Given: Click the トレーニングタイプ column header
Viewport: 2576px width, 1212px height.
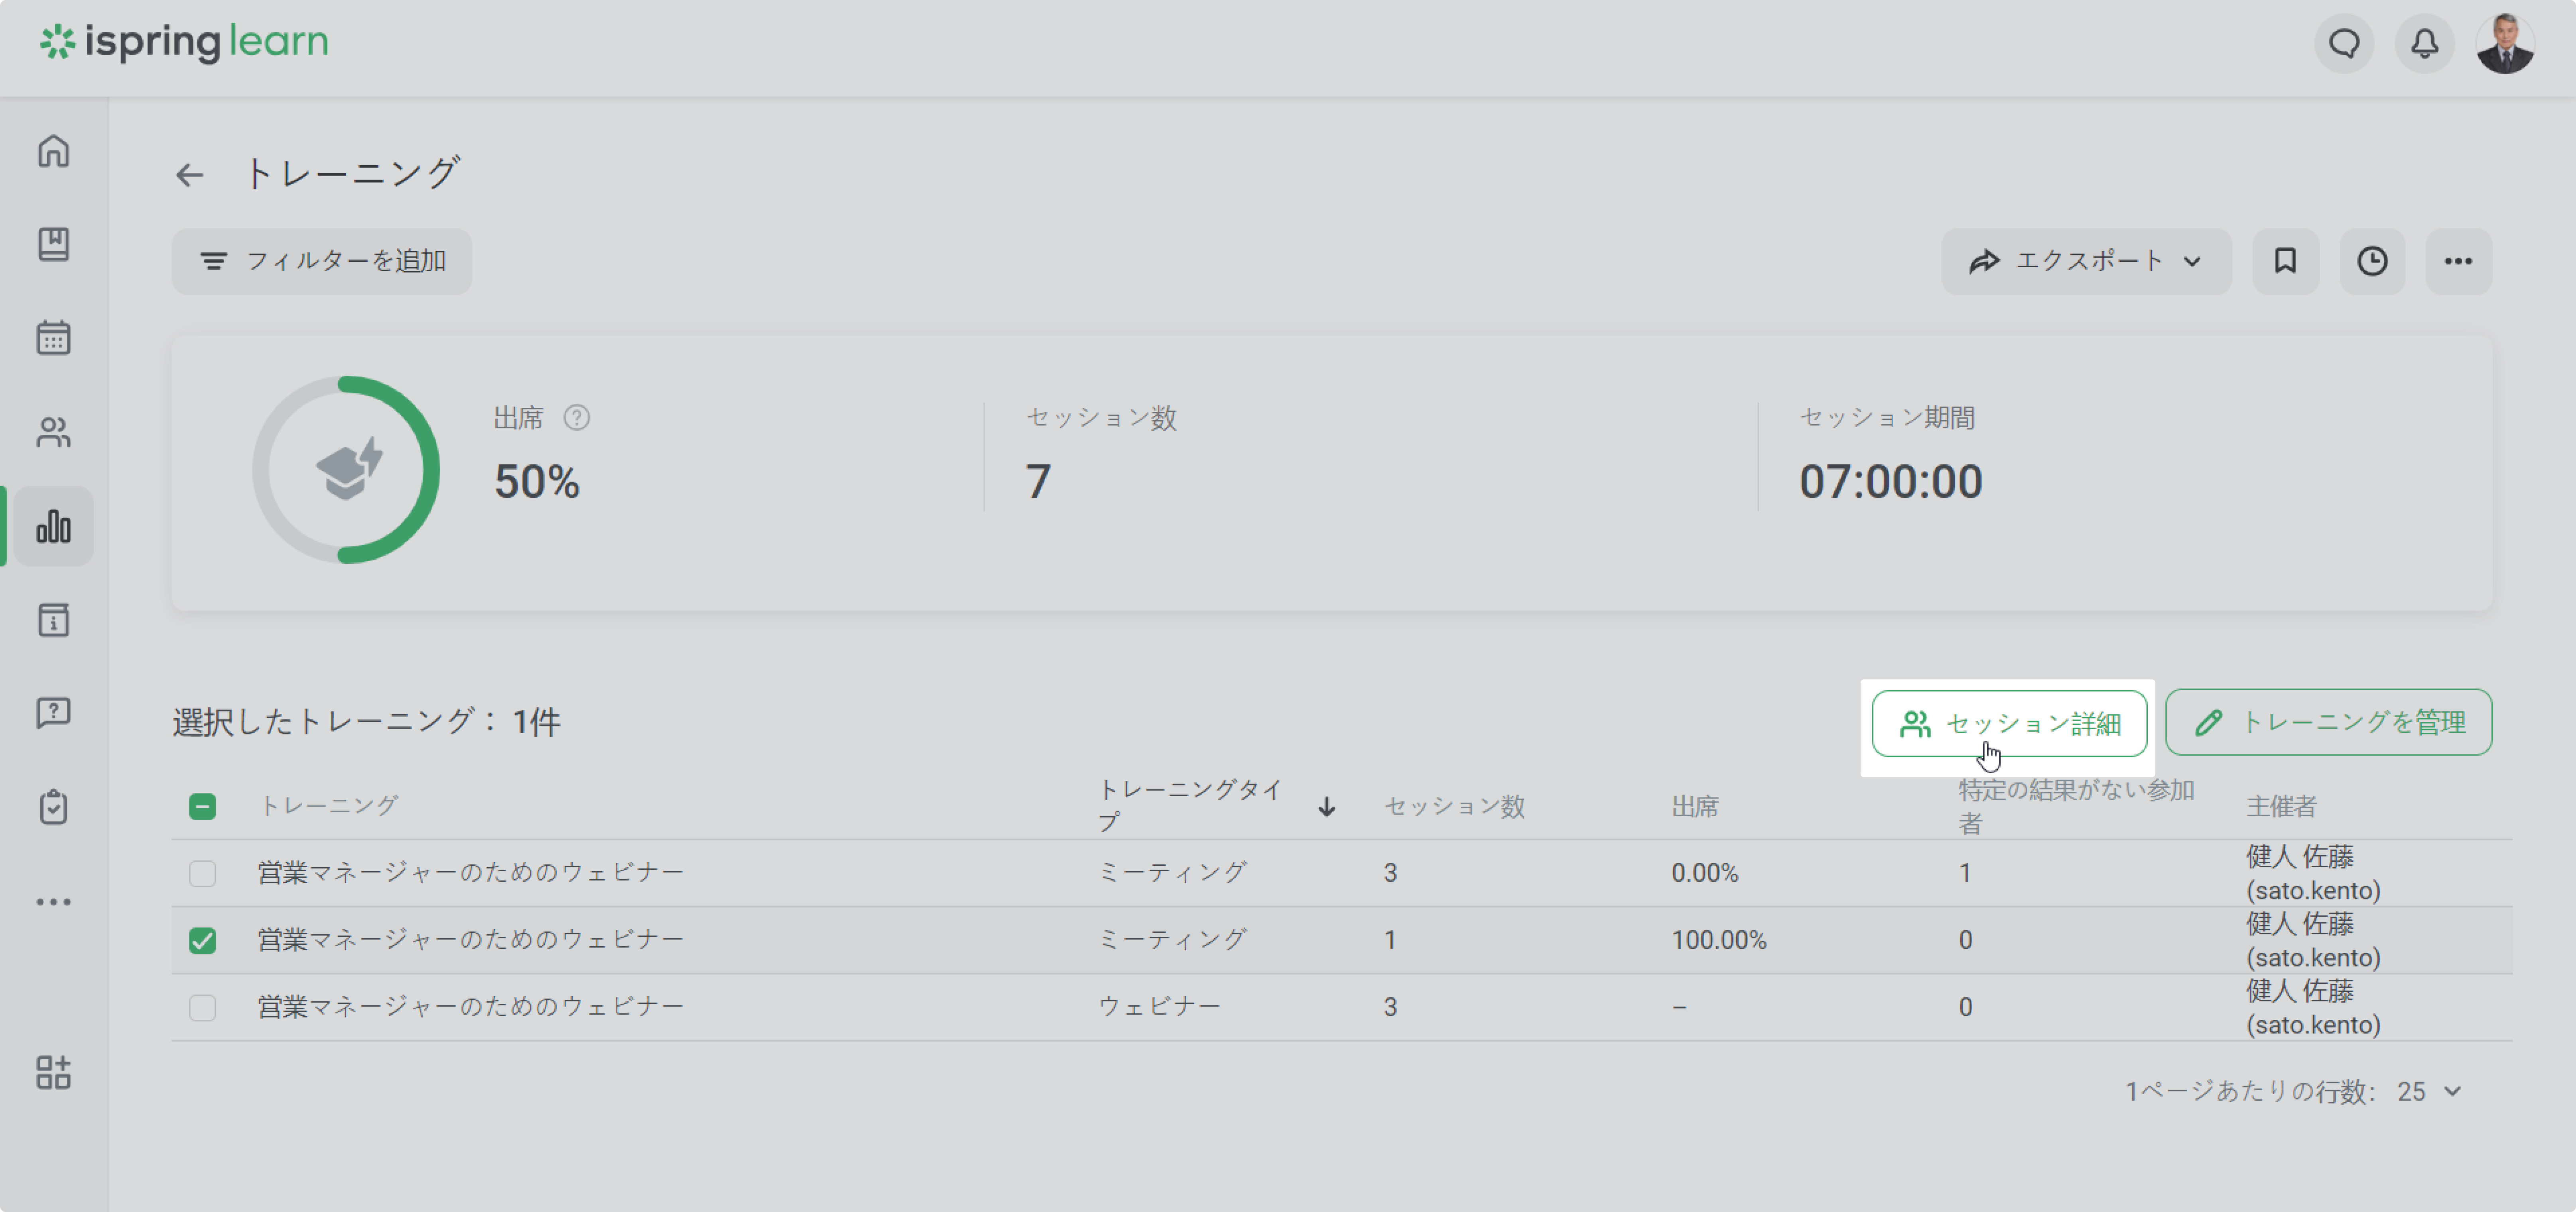Looking at the screenshot, I should pyautogui.click(x=1190, y=805).
